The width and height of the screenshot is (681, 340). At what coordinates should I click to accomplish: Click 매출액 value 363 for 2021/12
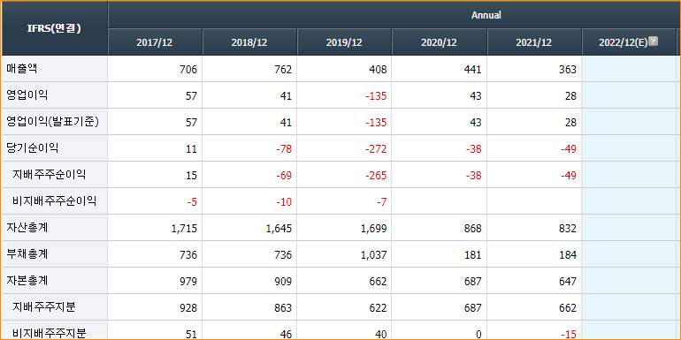click(x=567, y=70)
